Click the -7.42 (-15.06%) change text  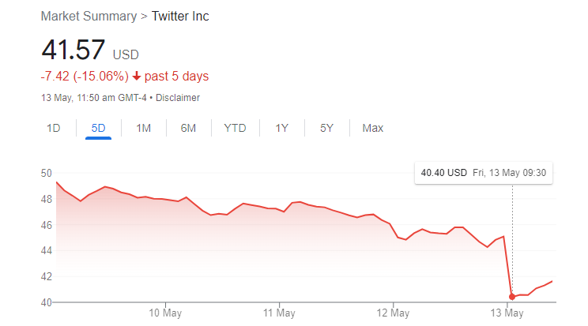tap(84, 77)
